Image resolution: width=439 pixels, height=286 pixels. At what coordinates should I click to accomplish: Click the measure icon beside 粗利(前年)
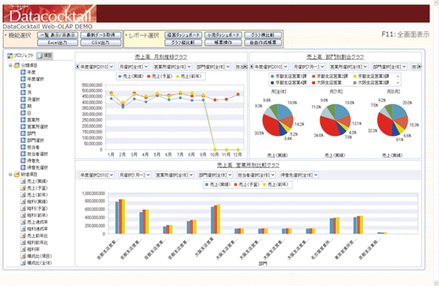click(23, 215)
